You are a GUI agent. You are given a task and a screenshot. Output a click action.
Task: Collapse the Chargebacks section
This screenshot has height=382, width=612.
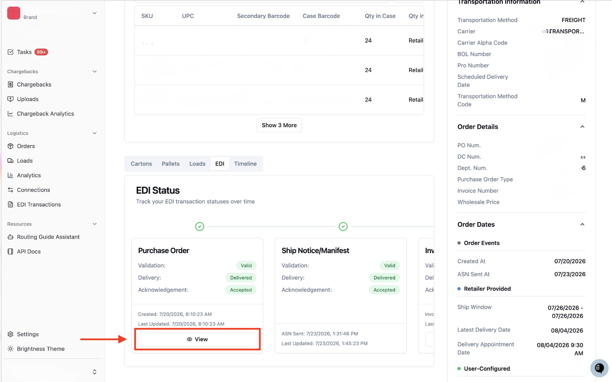click(x=95, y=71)
